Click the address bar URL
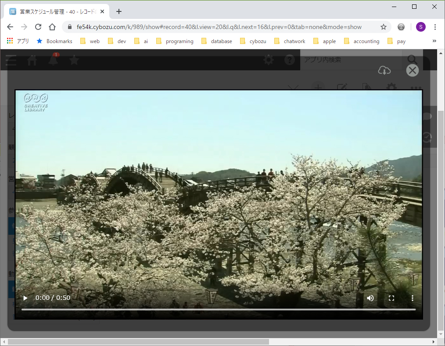This screenshot has height=346, width=445. point(219,27)
